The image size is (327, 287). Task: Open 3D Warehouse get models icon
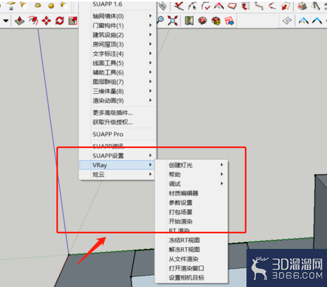[x=202, y=20]
